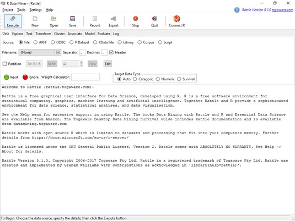Click the Export toolbar icon

point(114,21)
